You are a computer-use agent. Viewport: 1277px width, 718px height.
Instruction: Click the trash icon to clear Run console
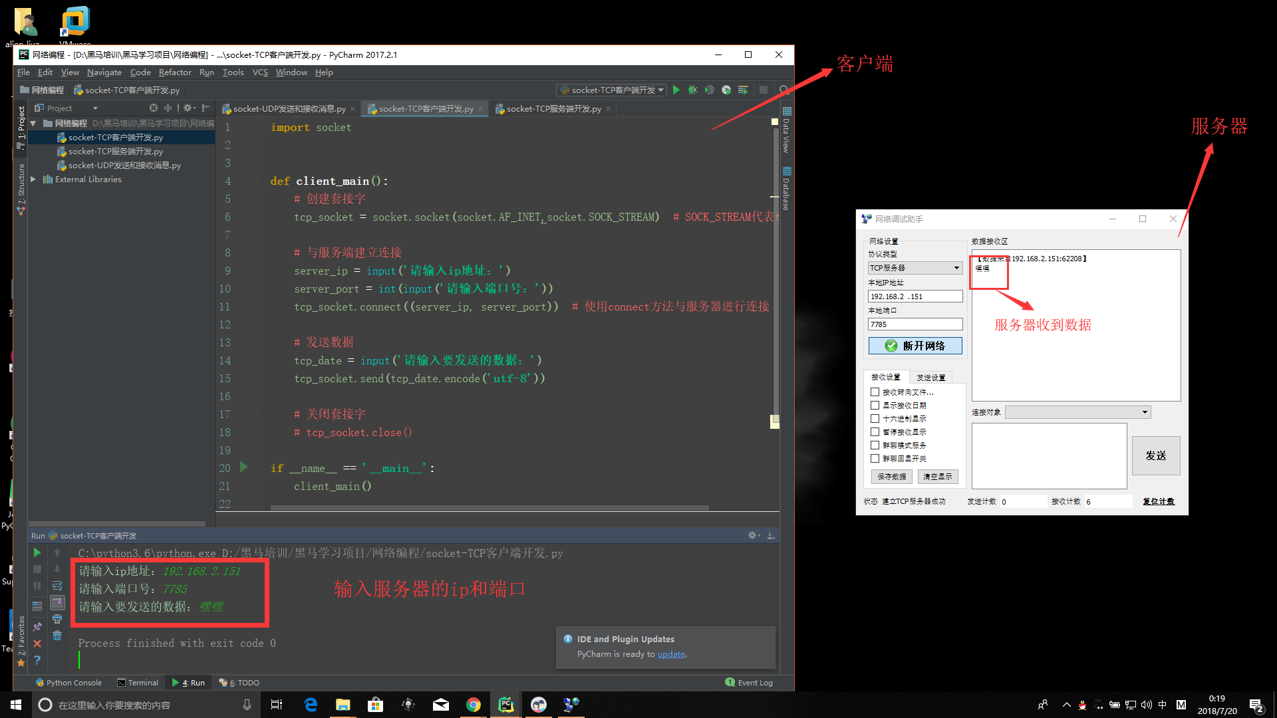pos(57,636)
